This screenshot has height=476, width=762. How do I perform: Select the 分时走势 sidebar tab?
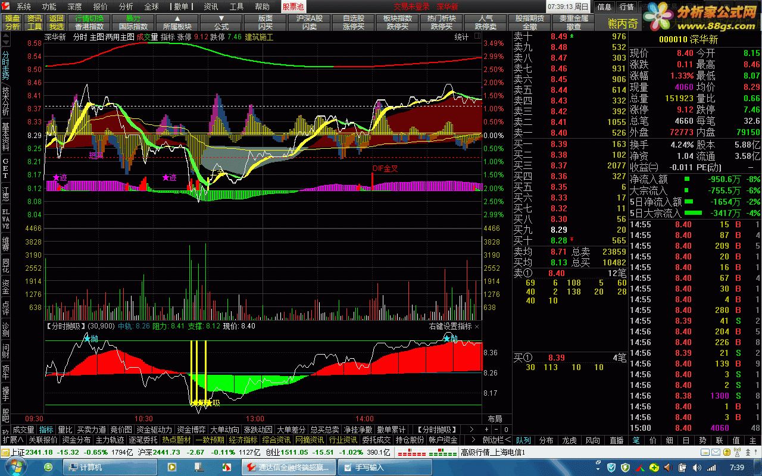point(5,65)
